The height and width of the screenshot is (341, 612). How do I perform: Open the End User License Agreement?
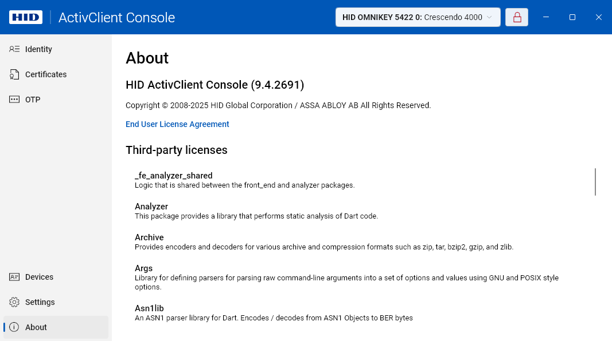click(x=177, y=124)
